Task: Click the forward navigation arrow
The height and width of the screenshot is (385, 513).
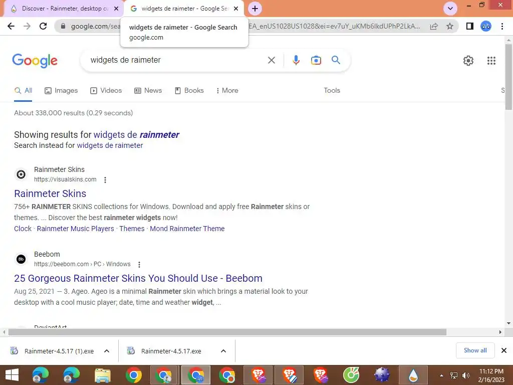Action: 27,26
